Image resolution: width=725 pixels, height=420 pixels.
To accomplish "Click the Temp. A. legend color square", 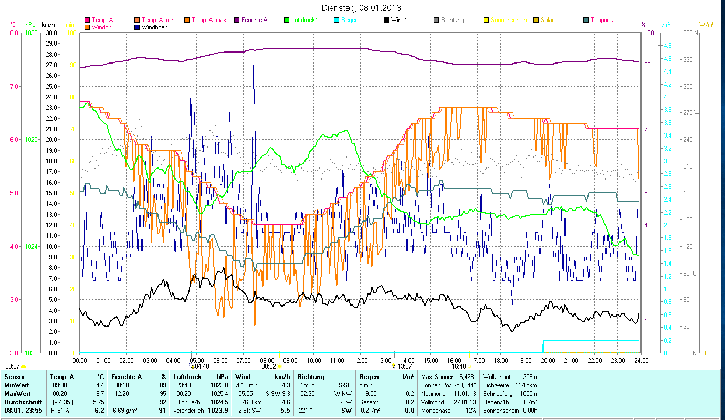I will click(x=87, y=20).
